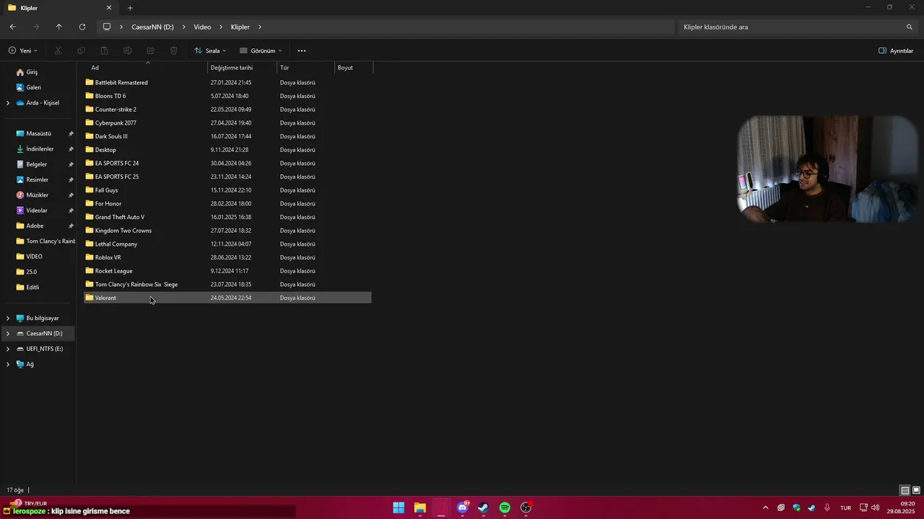Select the Counter-strike 2 folder

(228, 110)
